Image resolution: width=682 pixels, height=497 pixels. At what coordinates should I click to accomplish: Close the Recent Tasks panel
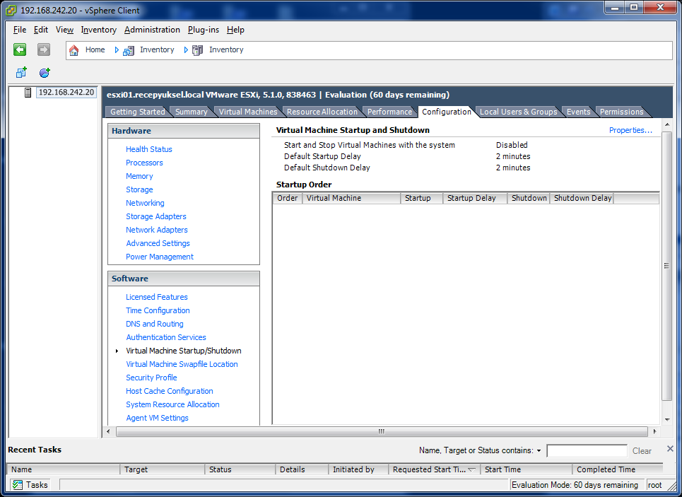(x=670, y=449)
